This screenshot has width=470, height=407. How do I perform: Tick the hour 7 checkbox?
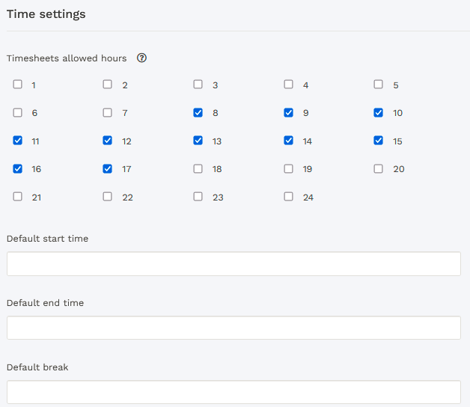pos(108,113)
